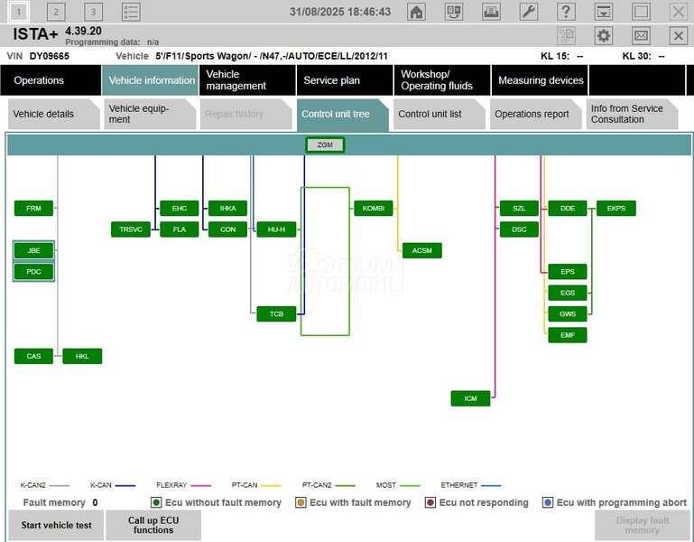Open help with the question mark icon
The width and height of the screenshot is (694, 542).
(566, 12)
